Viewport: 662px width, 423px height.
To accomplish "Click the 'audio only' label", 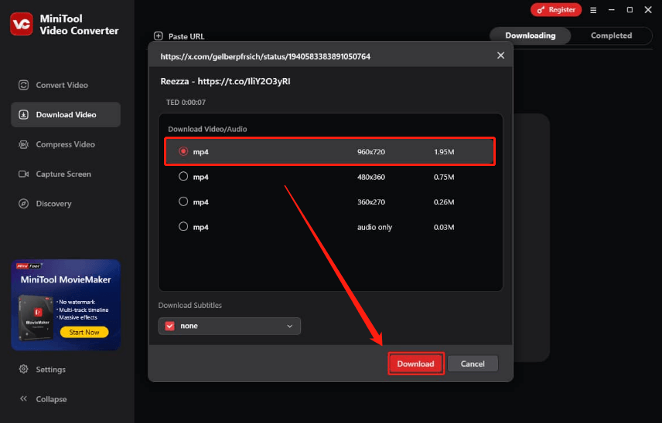I will coord(374,227).
